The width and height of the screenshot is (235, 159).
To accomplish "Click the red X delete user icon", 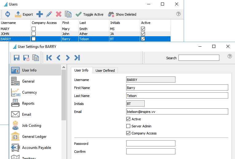I will click(58, 14).
